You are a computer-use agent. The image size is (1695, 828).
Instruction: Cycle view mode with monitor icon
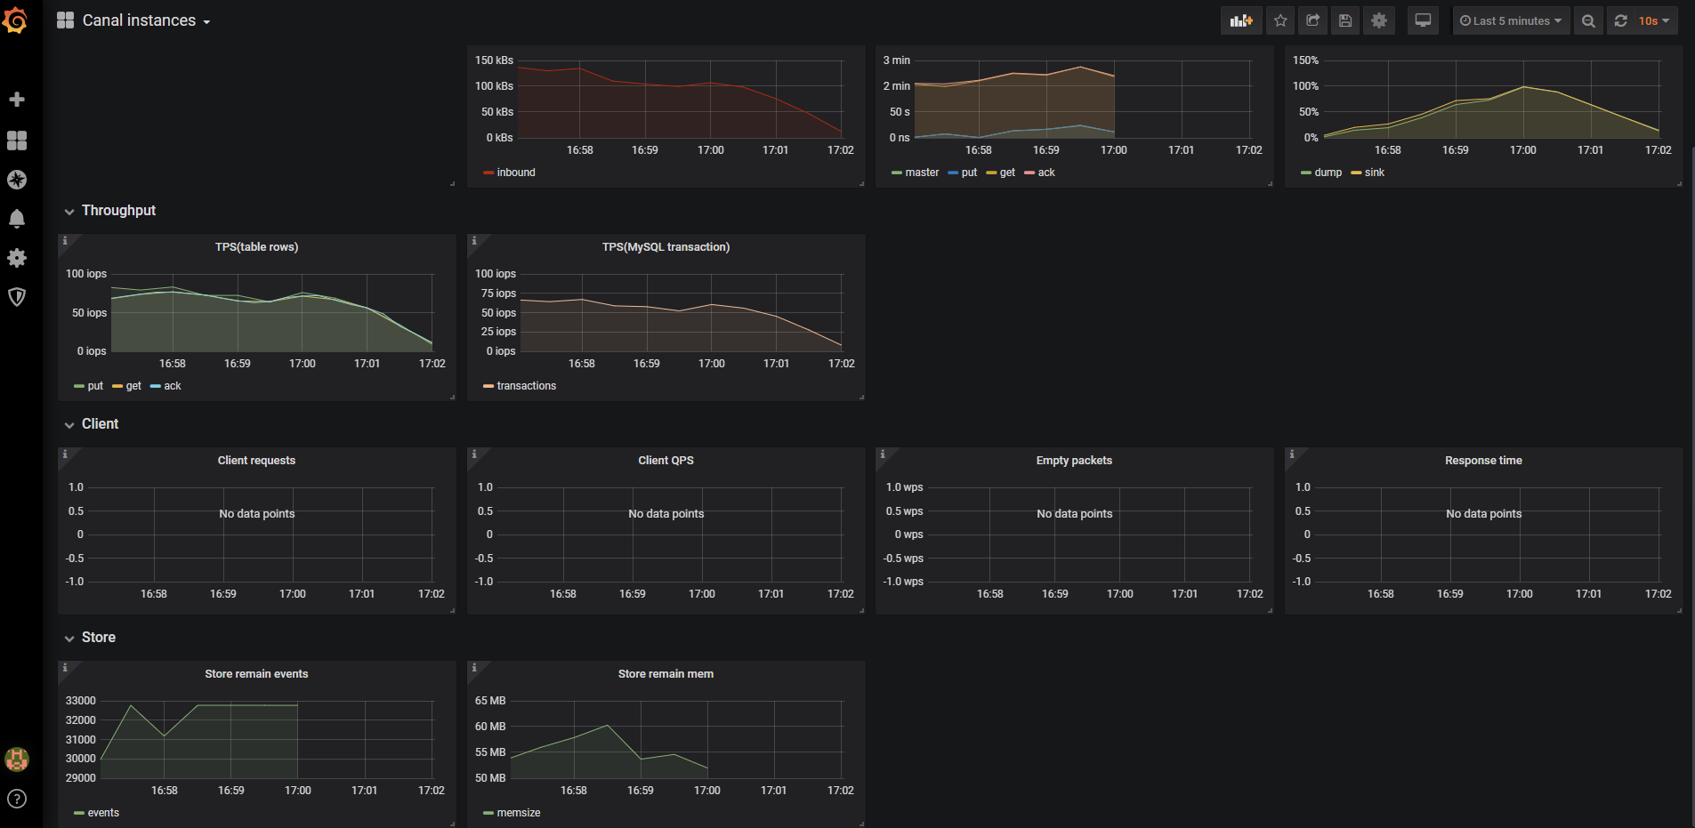(1423, 20)
